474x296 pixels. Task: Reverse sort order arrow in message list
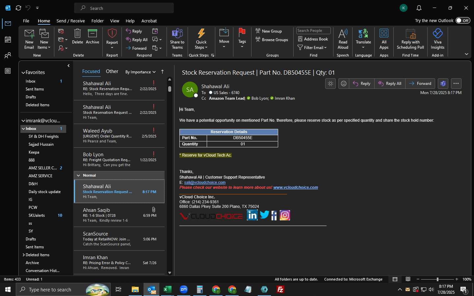pyautogui.click(x=162, y=72)
